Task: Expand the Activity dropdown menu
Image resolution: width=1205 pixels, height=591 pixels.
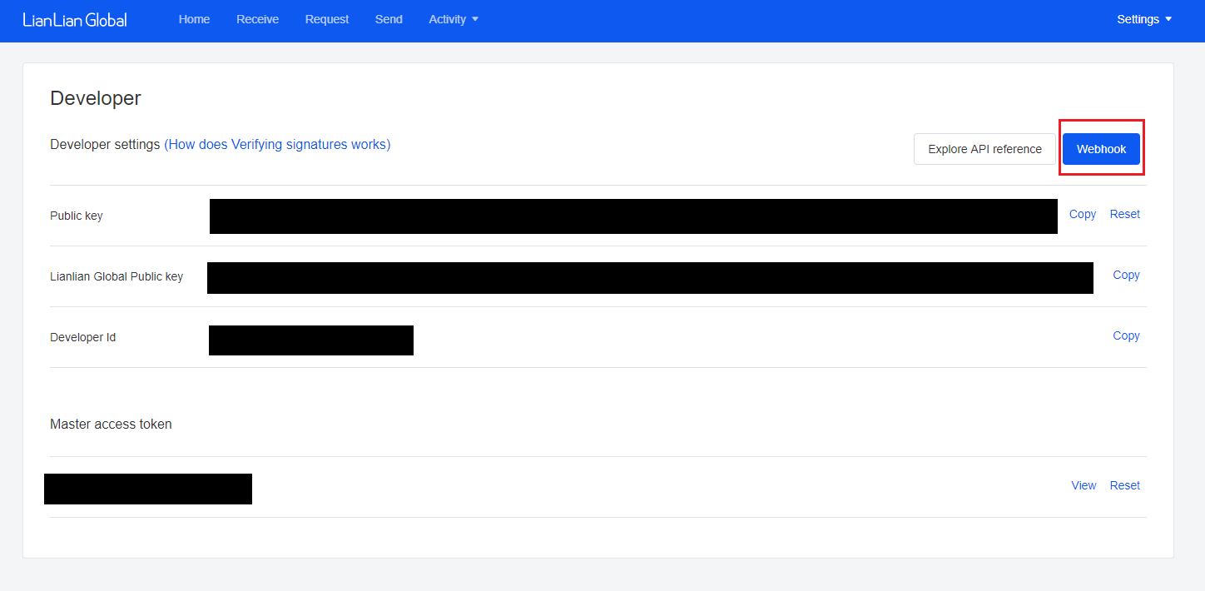Action: 453,19
